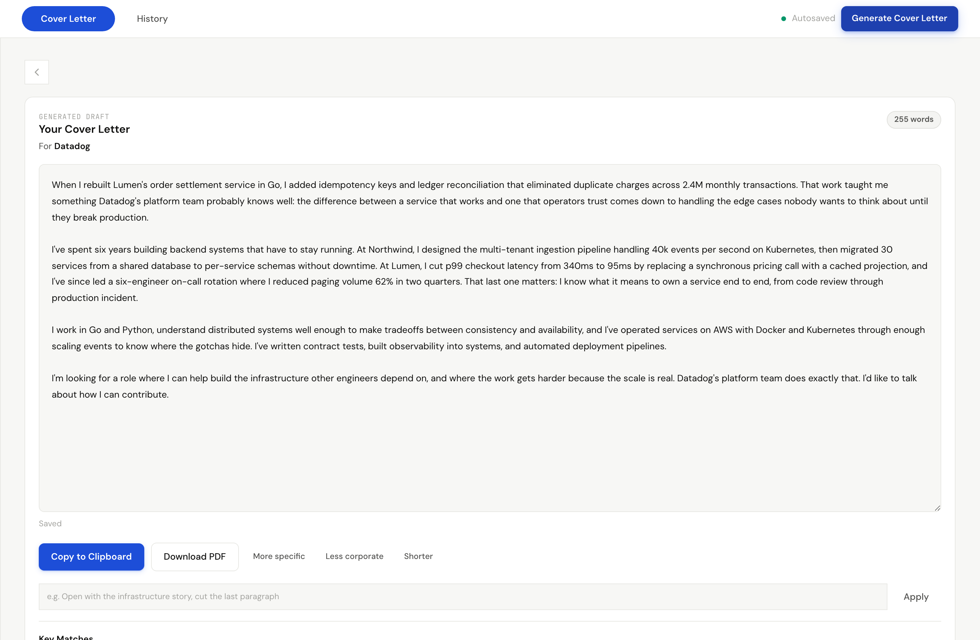Click the Saved status text
Image resolution: width=980 pixels, height=640 pixels.
[x=50, y=524]
